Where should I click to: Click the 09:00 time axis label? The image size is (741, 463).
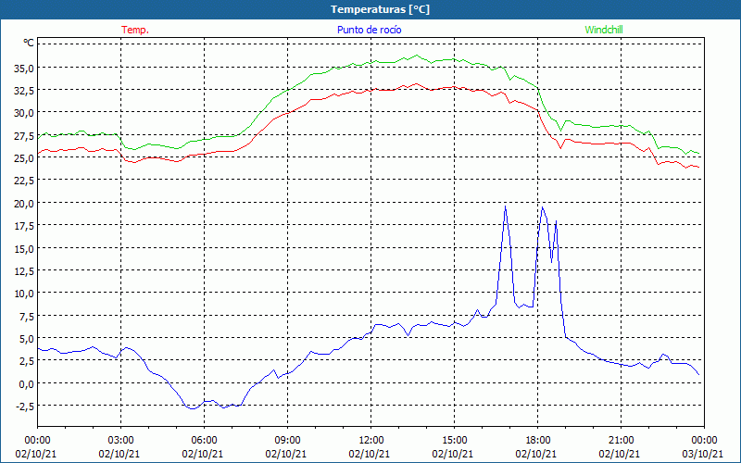click(x=287, y=441)
